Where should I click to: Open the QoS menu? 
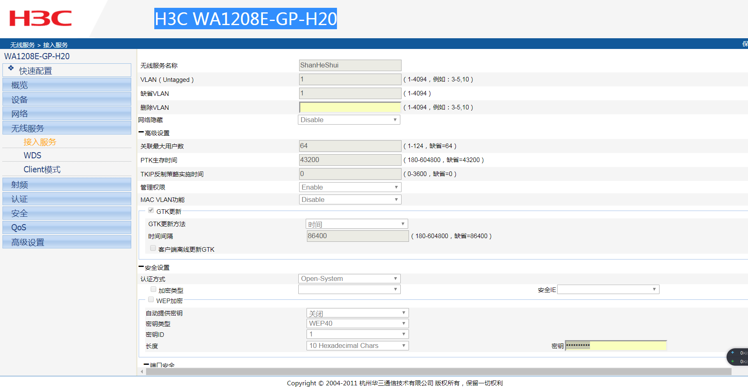(67, 227)
